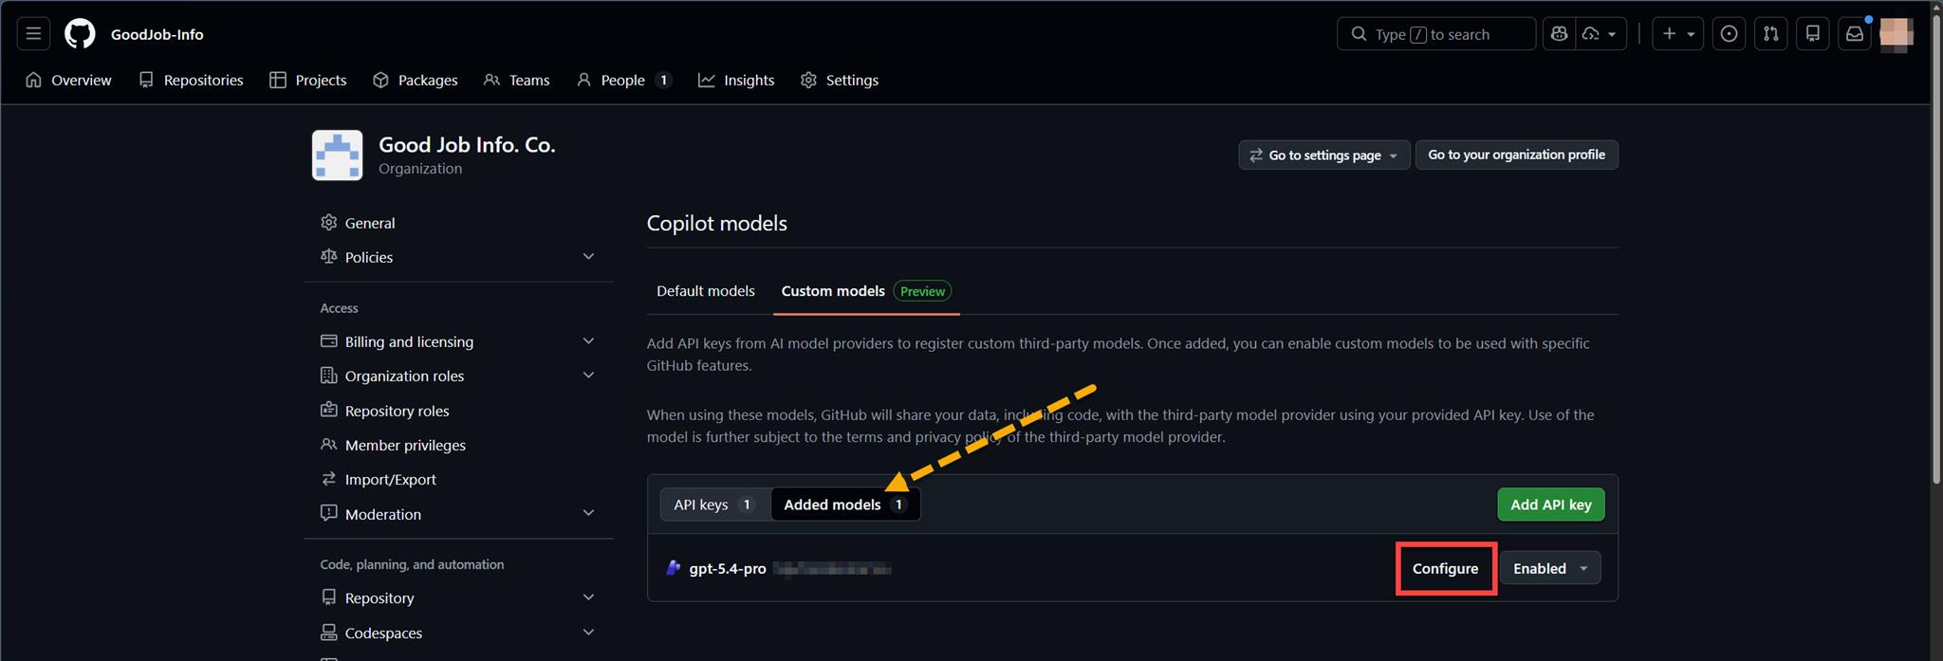Switch to the Default models tab
The height and width of the screenshot is (661, 1943).
tap(705, 291)
